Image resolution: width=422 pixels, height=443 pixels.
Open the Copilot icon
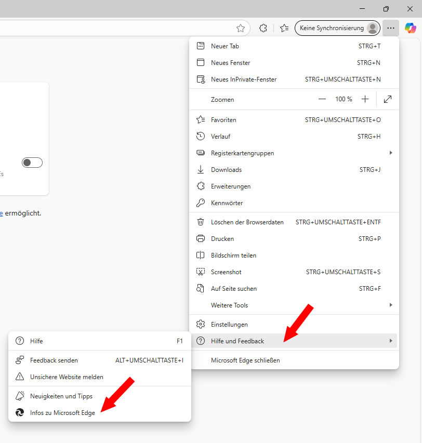[x=410, y=28]
